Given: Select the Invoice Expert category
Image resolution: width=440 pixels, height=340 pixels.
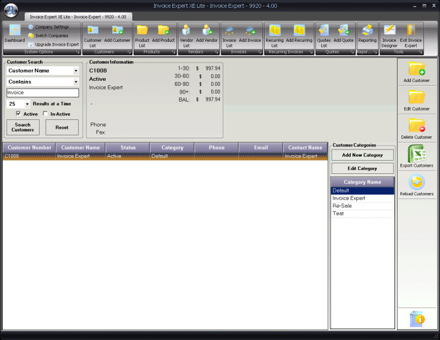Looking at the screenshot, I should pos(362,198).
